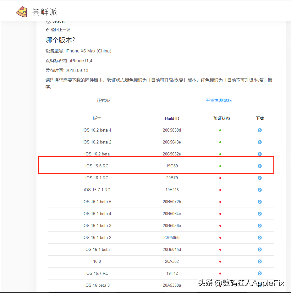291x293 pixels.
Task: Click the green status dot for iOS 15.6 RC
Action: tap(220, 166)
